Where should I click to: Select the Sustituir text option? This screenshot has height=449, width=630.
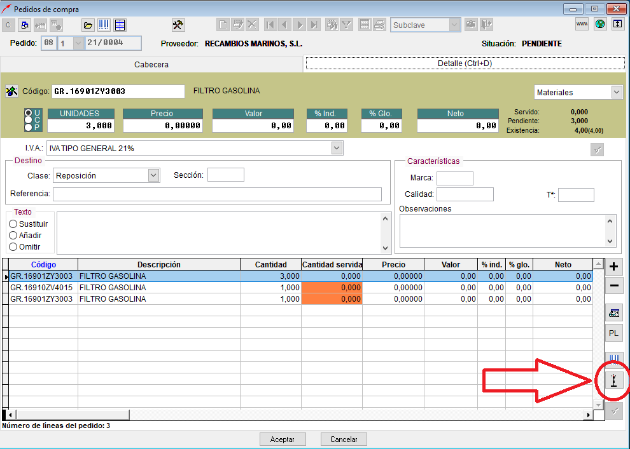pos(13,224)
